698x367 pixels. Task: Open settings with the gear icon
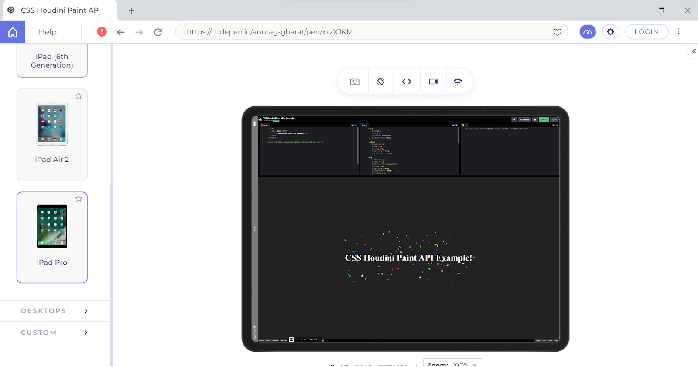click(x=611, y=32)
